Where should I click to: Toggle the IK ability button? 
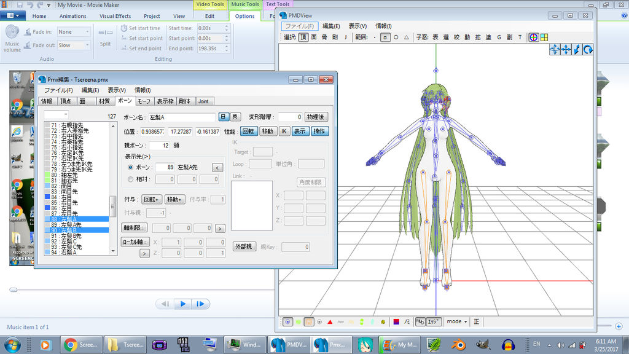[284, 131]
